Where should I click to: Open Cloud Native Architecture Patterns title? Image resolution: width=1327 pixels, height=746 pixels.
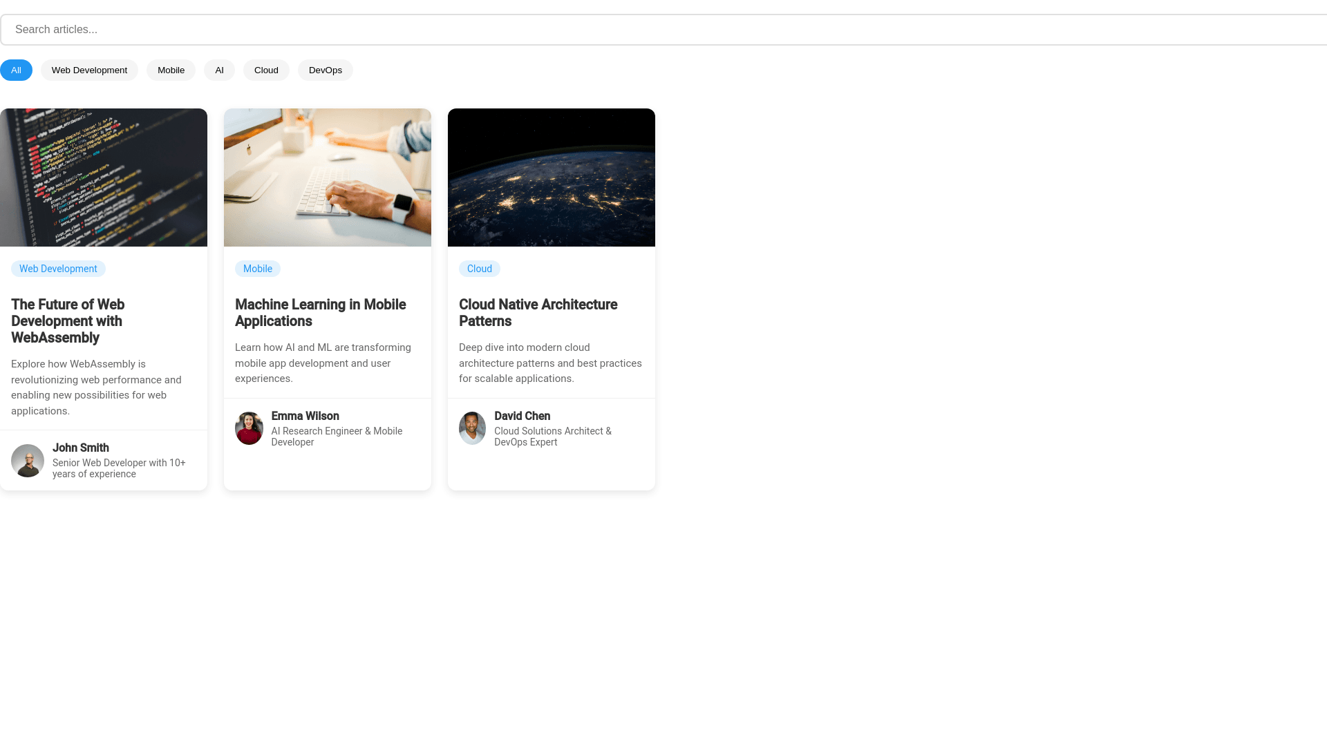point(538,313)
